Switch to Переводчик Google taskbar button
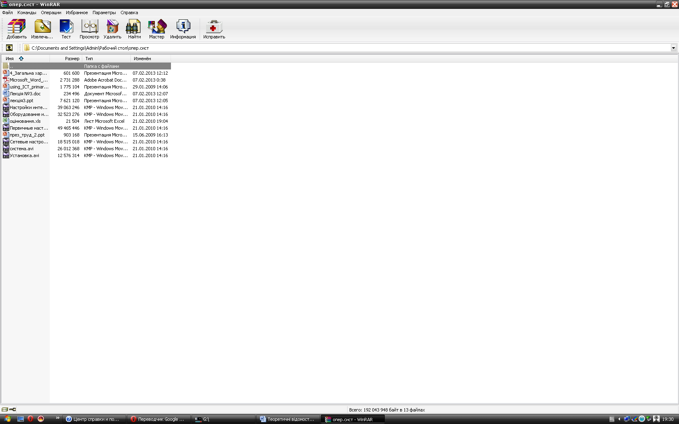The image size is (679, 424). pos(159,419)
